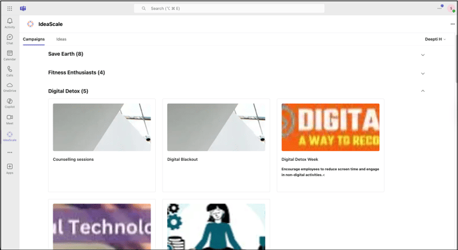Click the app launcher grid icon
458x250 pixels.
point(9,9)
